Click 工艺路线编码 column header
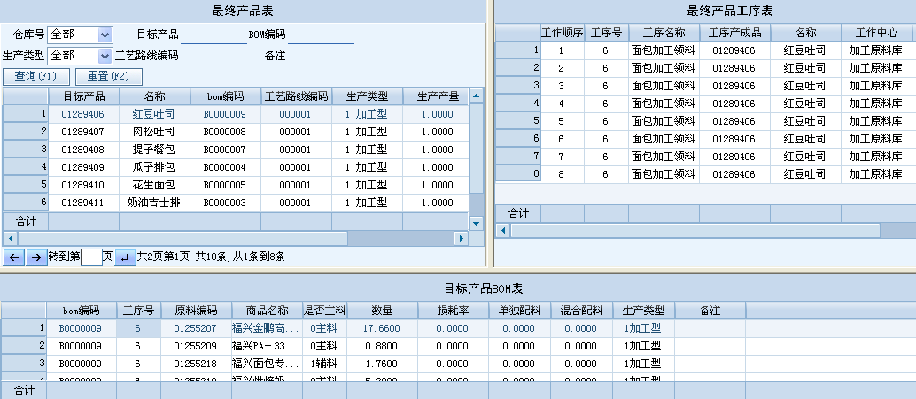The image size is (916, 399). (296, 96)
